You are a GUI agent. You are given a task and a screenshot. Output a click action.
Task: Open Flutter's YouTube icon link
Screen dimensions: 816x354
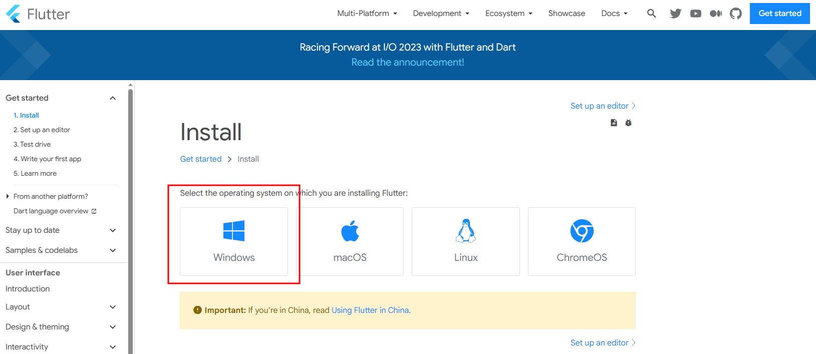tap(695, 14)
